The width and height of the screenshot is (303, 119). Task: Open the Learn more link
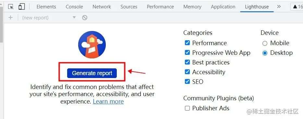coord(108,101)
